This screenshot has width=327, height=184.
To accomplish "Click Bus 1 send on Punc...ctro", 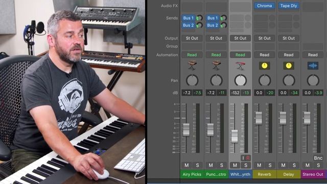I will [213, 18].
